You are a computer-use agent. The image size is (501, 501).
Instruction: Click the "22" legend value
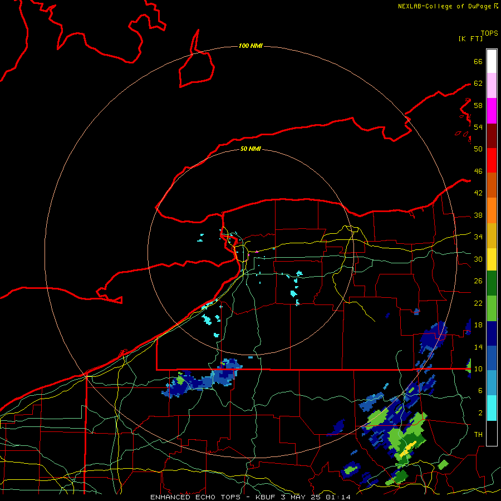pos(478,303)
